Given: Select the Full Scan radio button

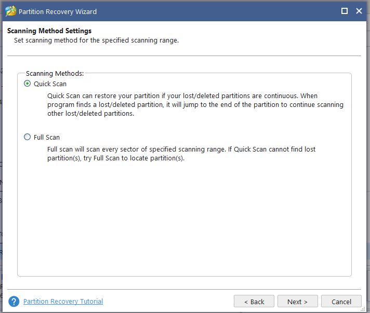Looking at the screenshot, I should point(28,138).
